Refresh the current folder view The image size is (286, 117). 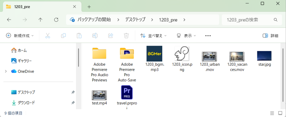pyautogui.click(x=56, y=20)
